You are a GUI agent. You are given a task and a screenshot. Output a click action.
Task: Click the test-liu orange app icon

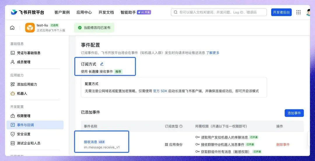tap(30, 27)
